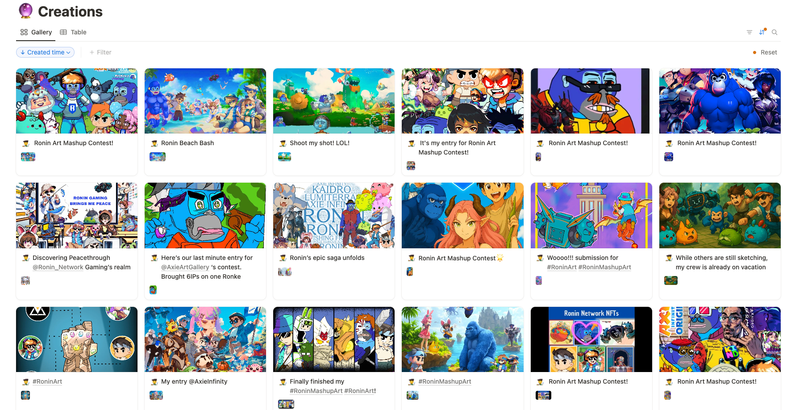Click avatar icon next to Shoot my shot! LOL!
The image size is (791, 410).
click(283, 143)
